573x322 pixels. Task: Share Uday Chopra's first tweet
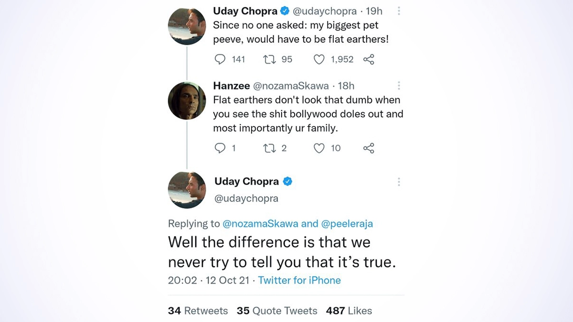coord(369,59)
